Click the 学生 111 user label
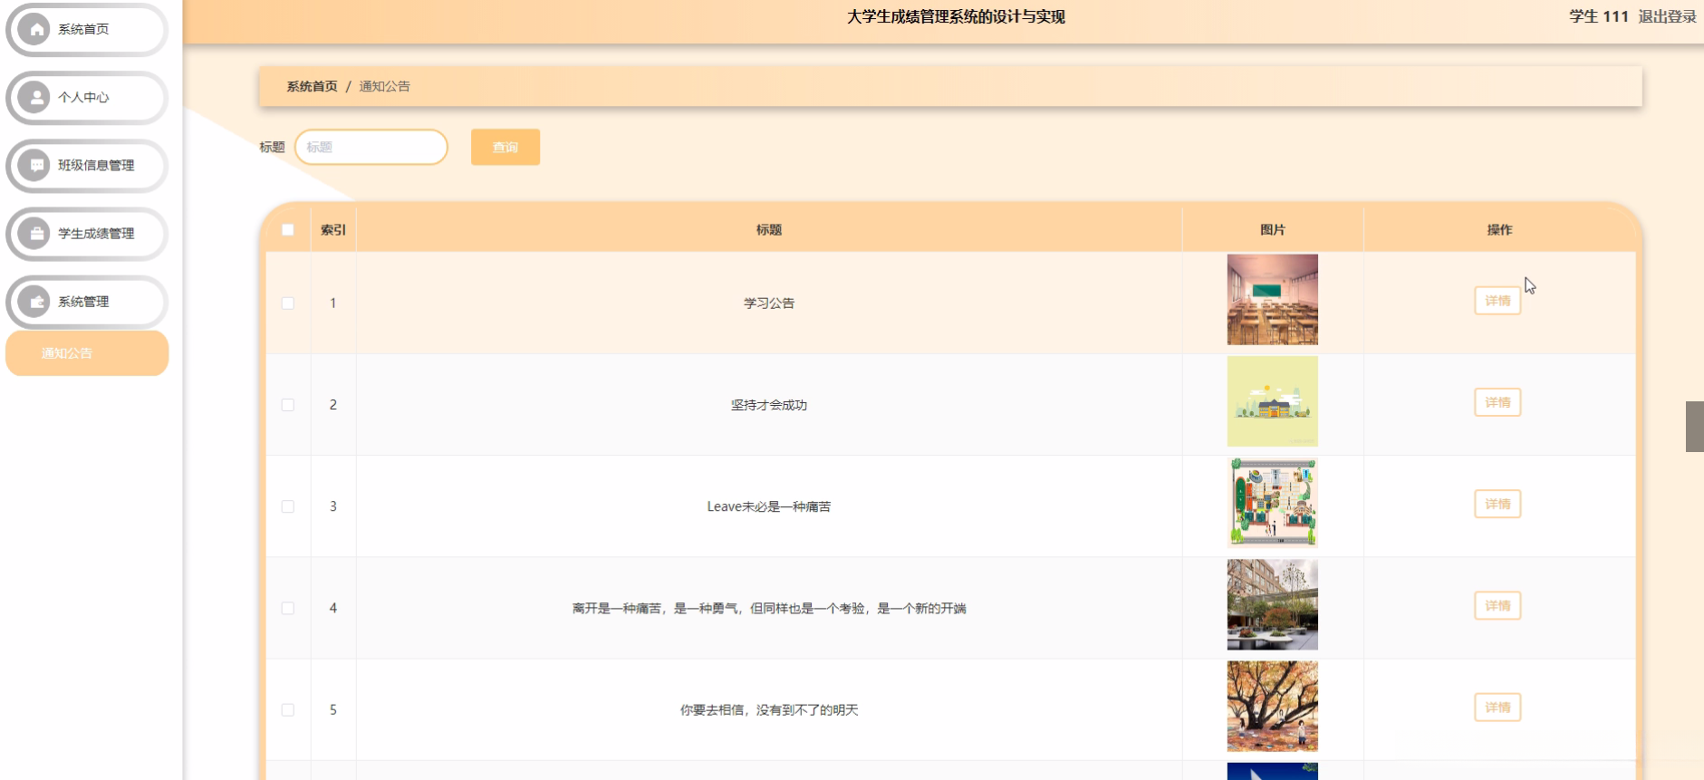 tap(1599, 16)
